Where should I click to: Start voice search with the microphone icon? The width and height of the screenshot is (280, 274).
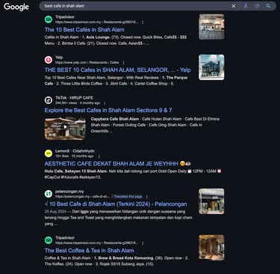(246, 6)
